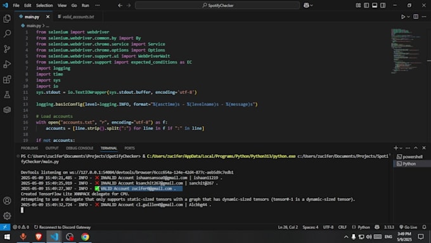The height and width of the screenshot is (243, 431).
Task: Close the main.py tab
Action: 48,16
